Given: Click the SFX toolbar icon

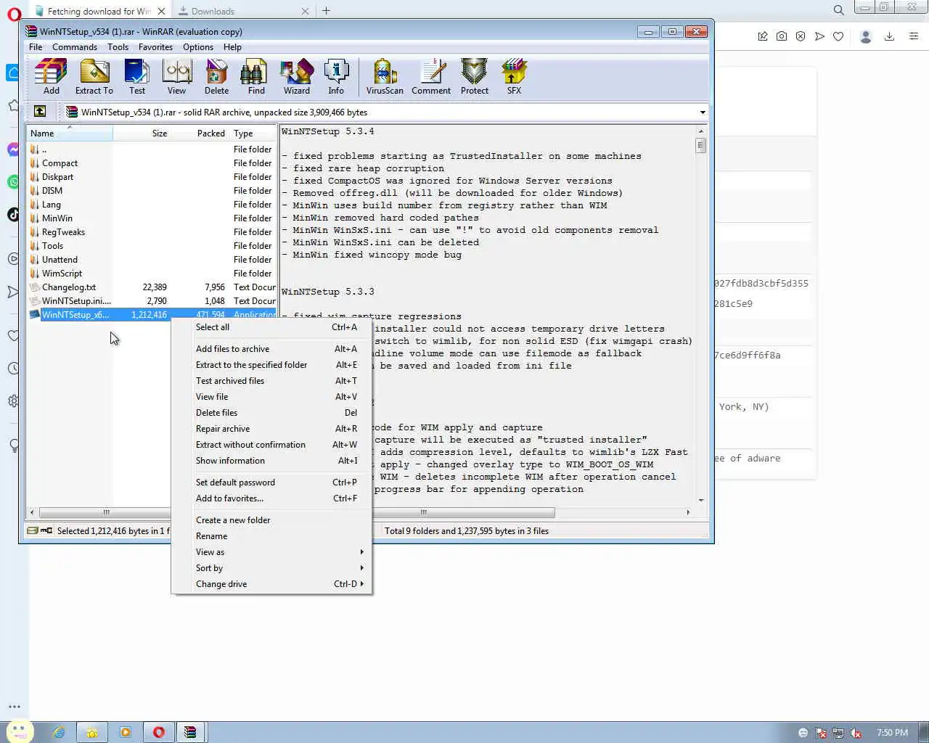Looking at the screenshot, I should click(x=514, y=77).
